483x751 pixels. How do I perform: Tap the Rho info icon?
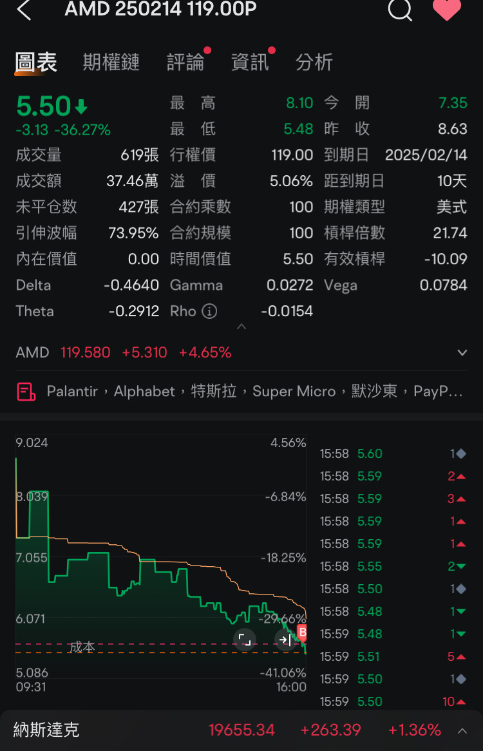tap(209, 311)
